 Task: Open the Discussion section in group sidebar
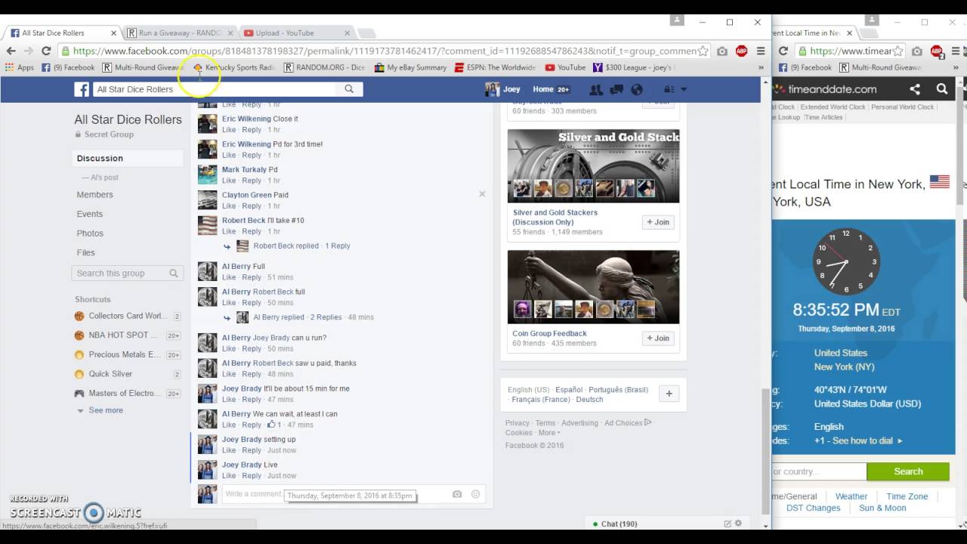pos(128,158)
